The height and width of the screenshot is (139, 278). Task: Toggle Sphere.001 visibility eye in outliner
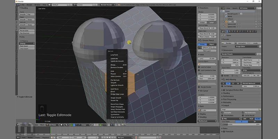click(x=256, y=27)
